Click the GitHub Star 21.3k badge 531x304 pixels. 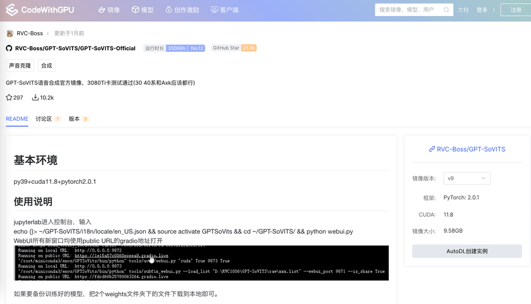pyautogui.click(x=234, y=48)
